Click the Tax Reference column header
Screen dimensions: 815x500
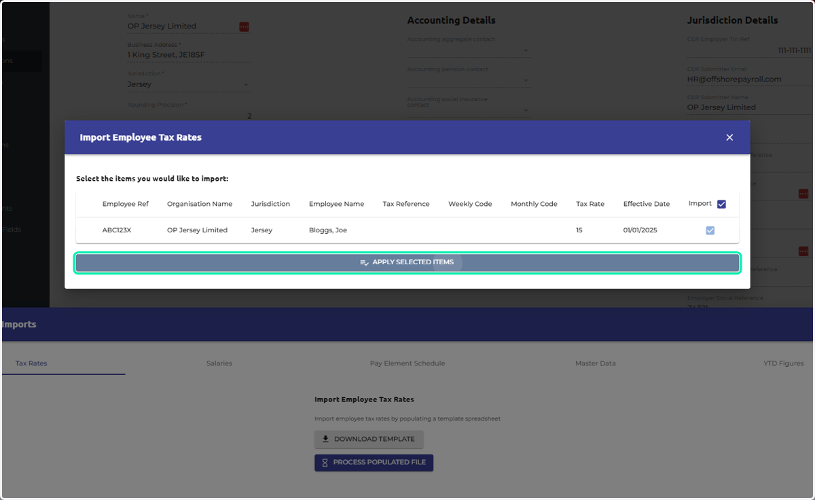tap(406, 204)
